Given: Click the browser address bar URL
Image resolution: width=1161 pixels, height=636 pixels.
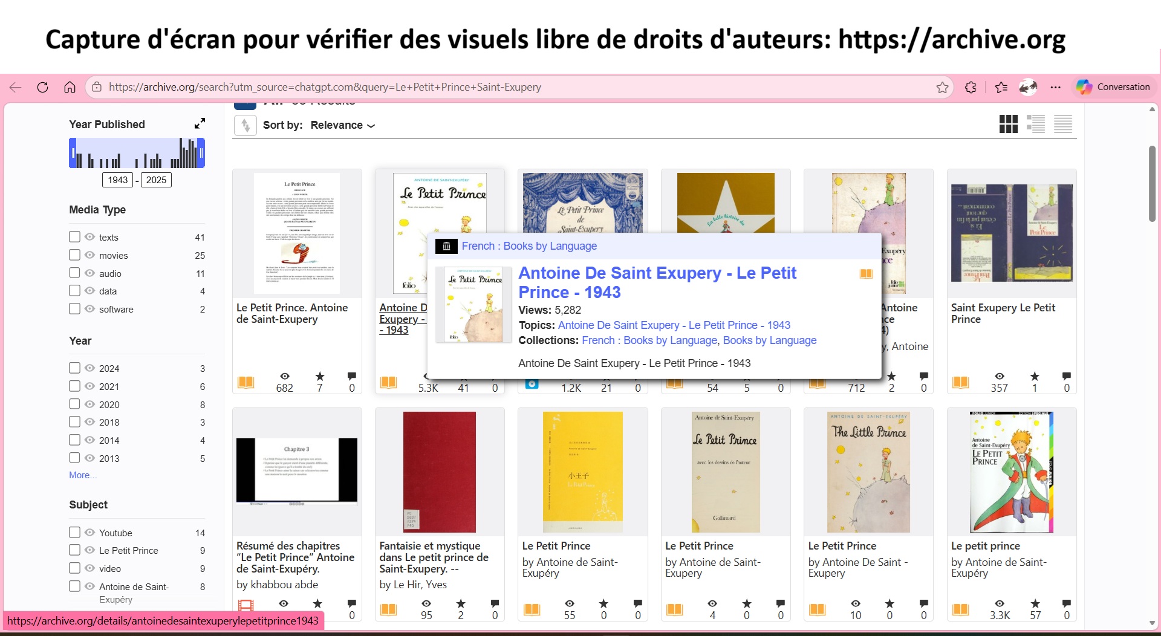Looking at the screenshot, I should click(x=325, y=87).
